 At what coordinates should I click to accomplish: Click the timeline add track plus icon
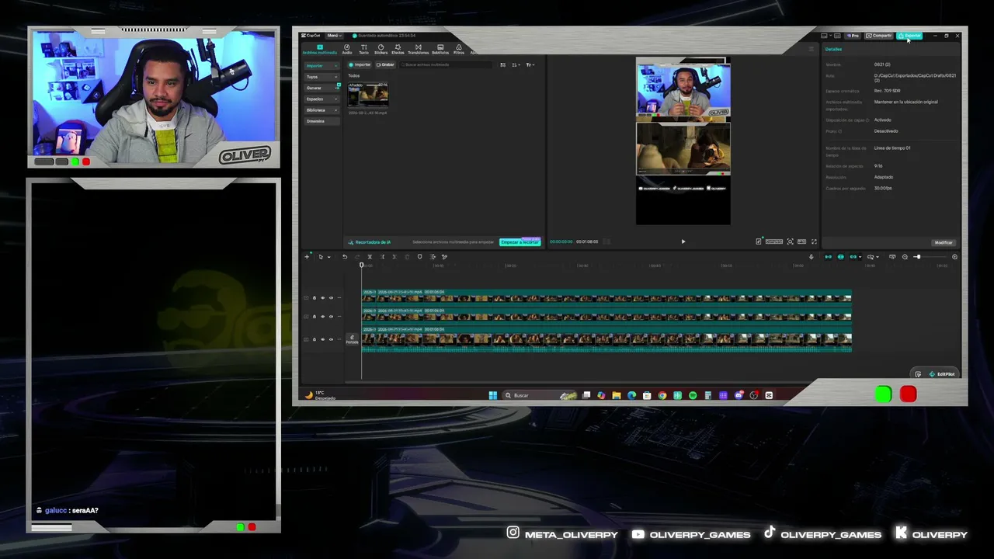[308, 256]
